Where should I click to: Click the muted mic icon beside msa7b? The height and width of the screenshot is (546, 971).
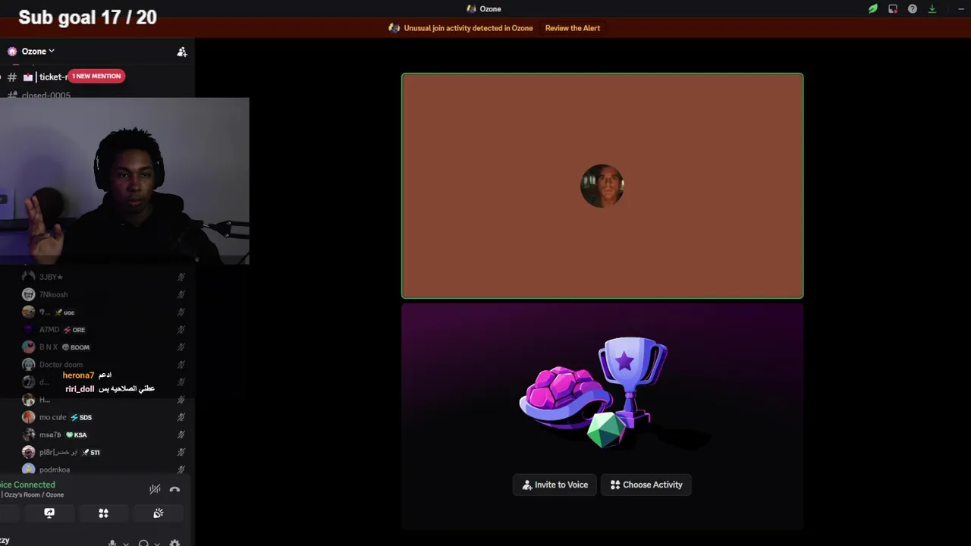[181, 435]
